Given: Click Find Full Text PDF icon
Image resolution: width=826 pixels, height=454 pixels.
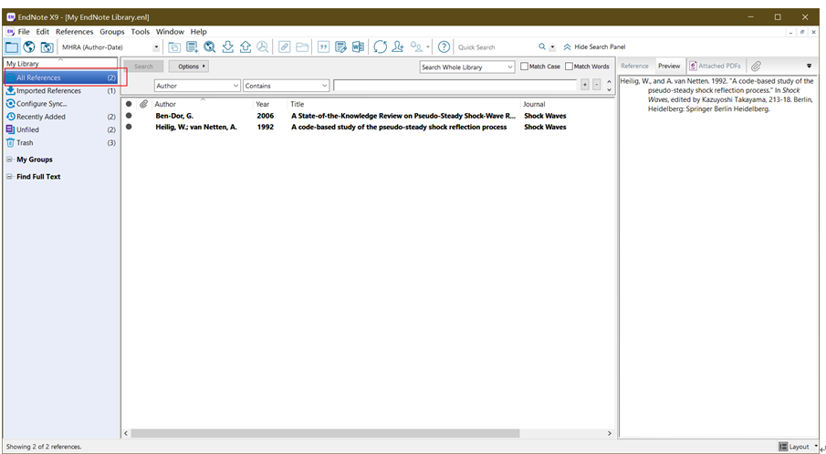Looking at the screenshot, I should point(262,47).
